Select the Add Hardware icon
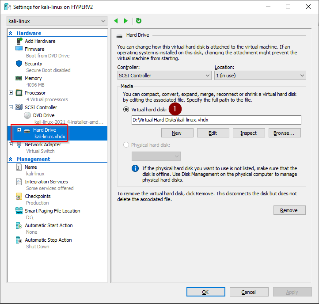Screen dimensions: 319x304 click(19, 41)
